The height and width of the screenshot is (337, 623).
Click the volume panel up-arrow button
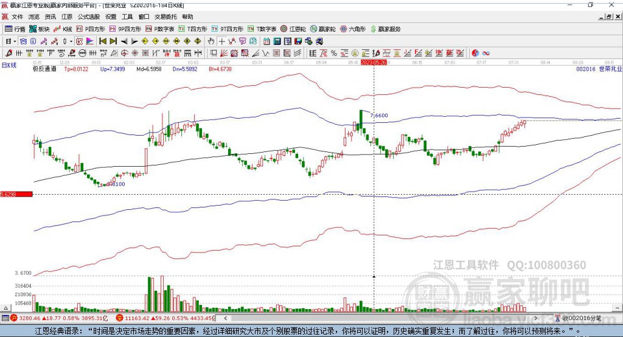[5, 308]
